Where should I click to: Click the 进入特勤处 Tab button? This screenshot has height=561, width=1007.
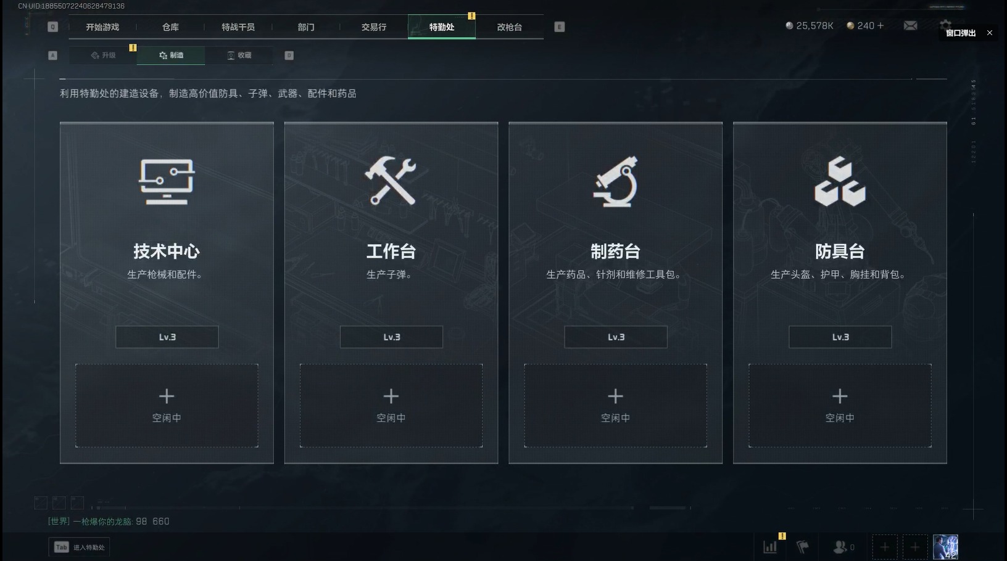pos(79,547)
